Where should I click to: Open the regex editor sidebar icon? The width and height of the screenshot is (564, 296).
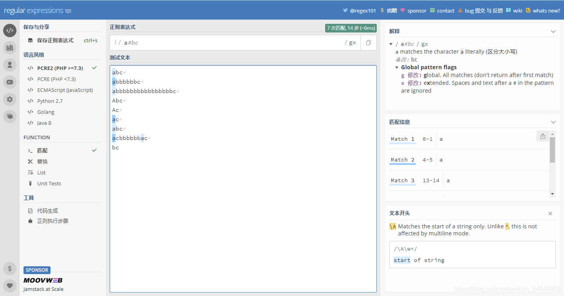pos(10,30)
